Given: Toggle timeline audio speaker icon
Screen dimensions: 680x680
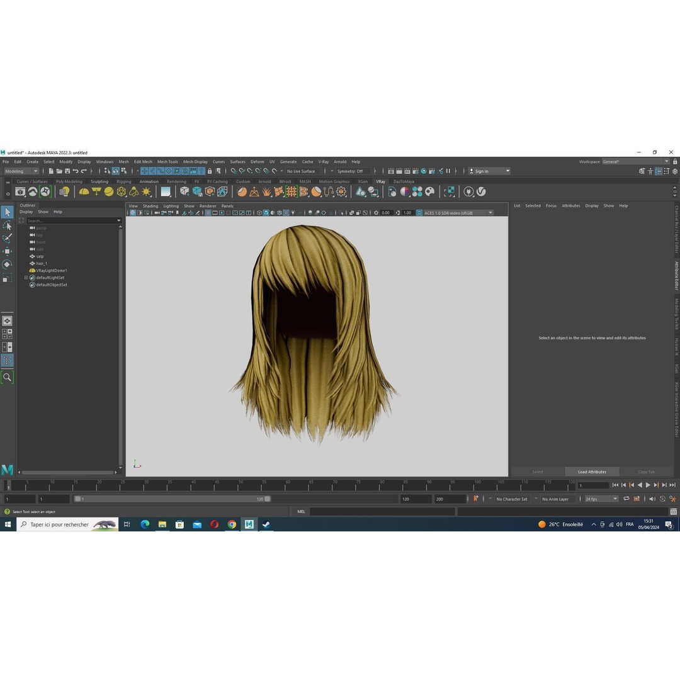Looking at the screenshot, I should 652,499.
